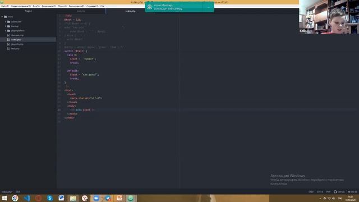
Task: Open the Вид menu
Action: [36, 6]
